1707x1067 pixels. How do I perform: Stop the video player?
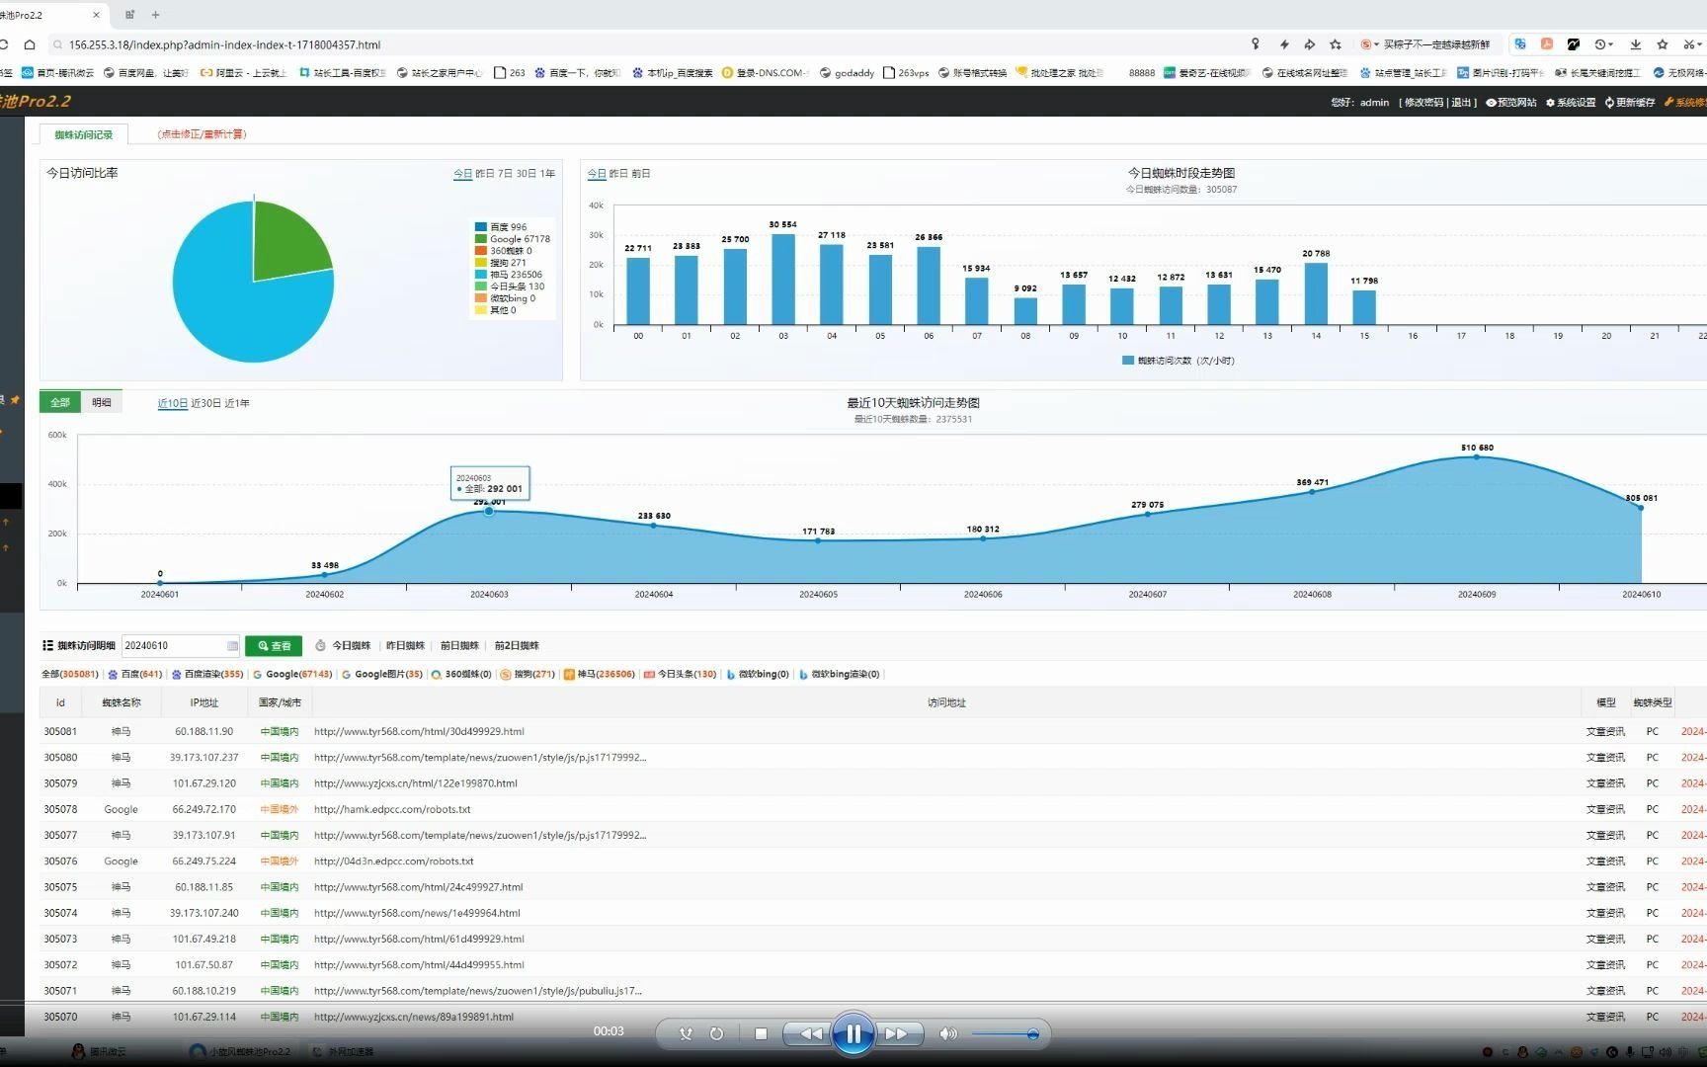pyautogui.click(x=761, y=1033)
